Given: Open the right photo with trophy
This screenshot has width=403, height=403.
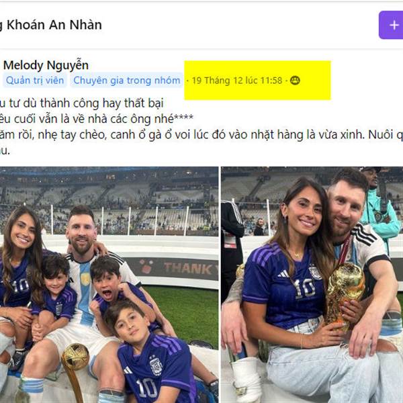Looking at the screenshot, I should pyautogui.click(x=312, y=285).
